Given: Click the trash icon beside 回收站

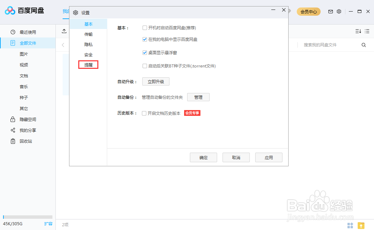Looking at the screenshot, I should (x=13, y=141).
